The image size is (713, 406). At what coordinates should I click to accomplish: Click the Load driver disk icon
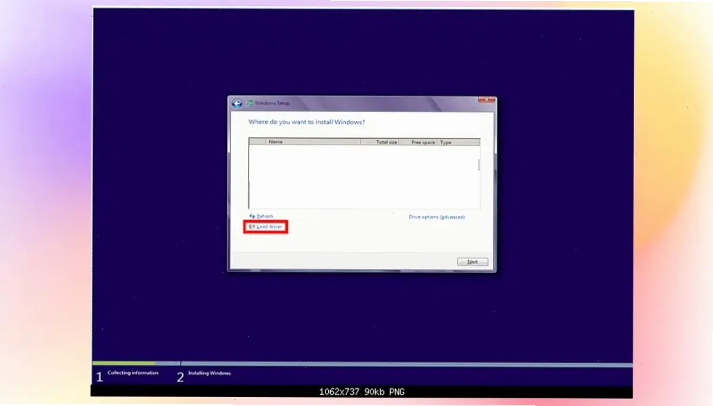(252, 226)
